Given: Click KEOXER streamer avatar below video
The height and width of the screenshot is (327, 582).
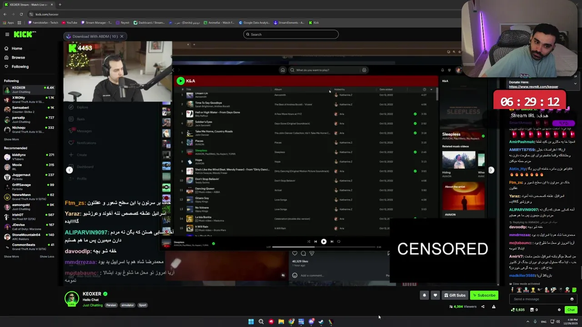Looking at the screenshot, I should pos(71,298).
